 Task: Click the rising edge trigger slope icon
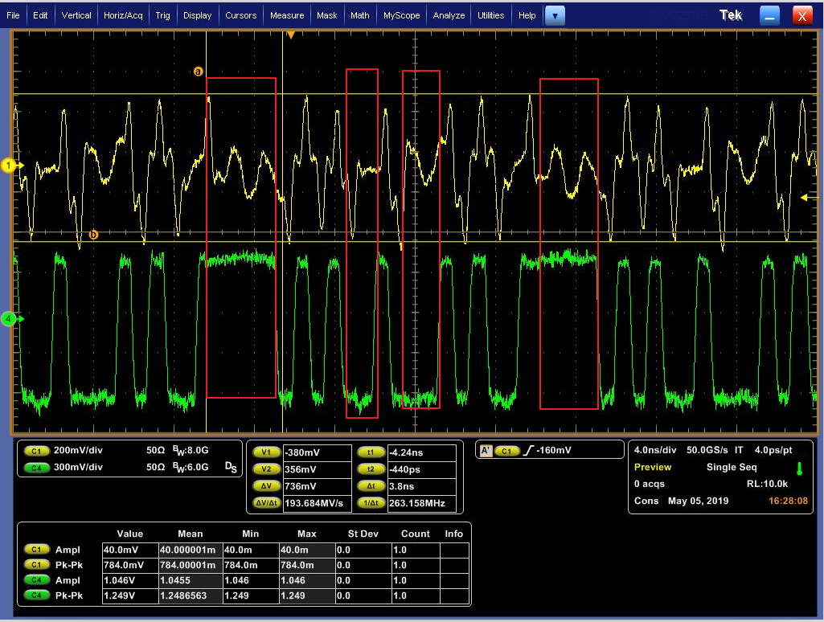[x=528, y=451]
